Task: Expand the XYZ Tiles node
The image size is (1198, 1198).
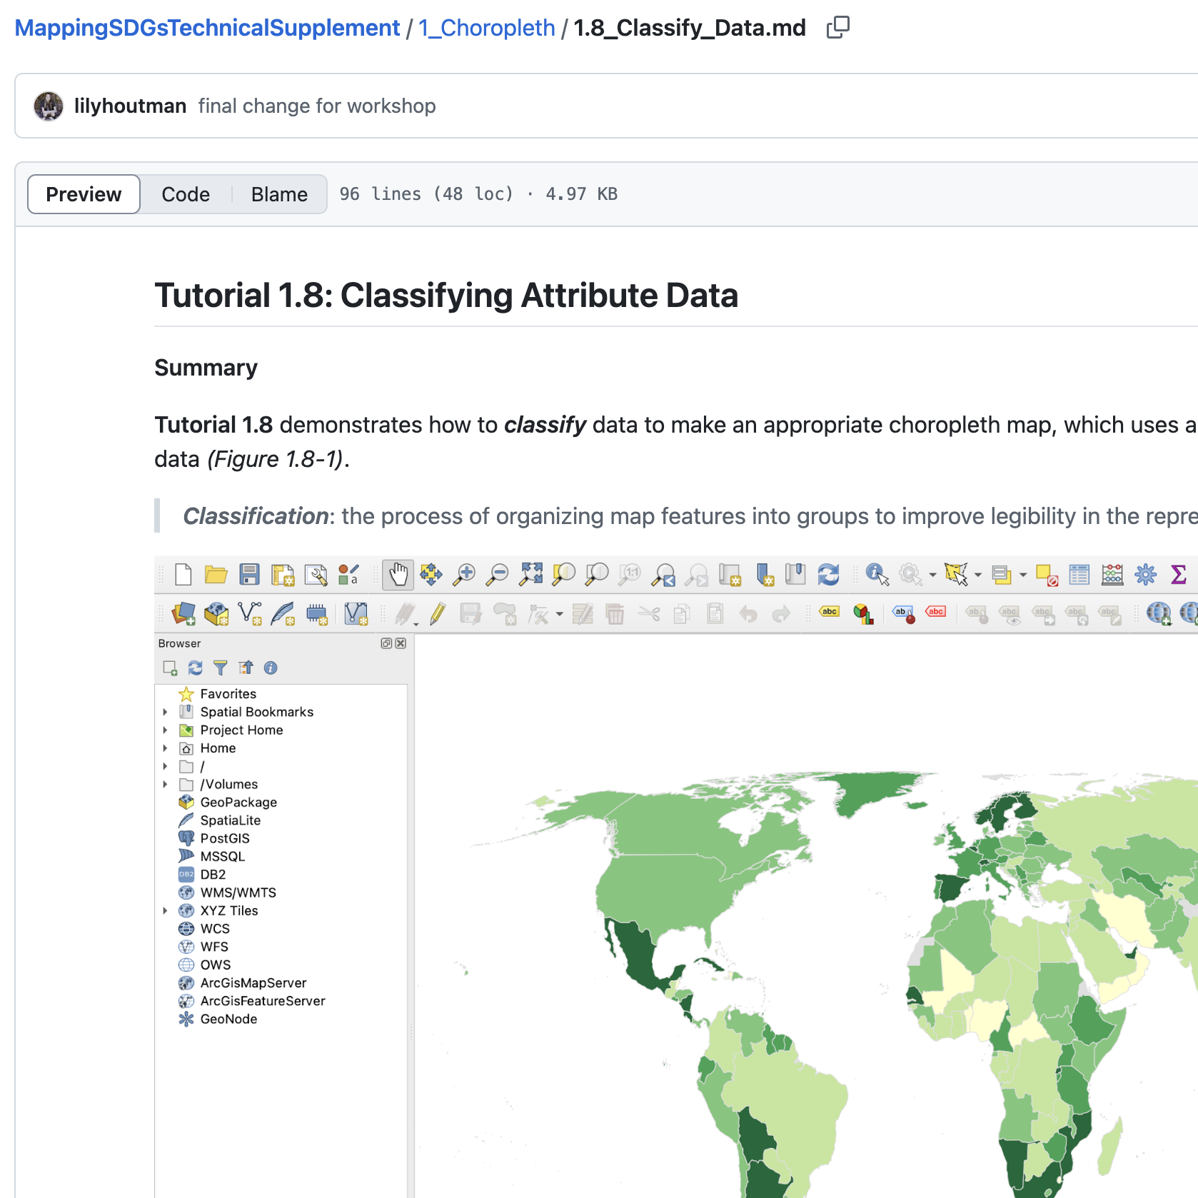Action: coord(165,910)
